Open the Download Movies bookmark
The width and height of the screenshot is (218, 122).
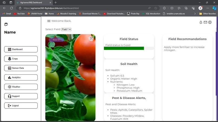click(x=90, y=13)
